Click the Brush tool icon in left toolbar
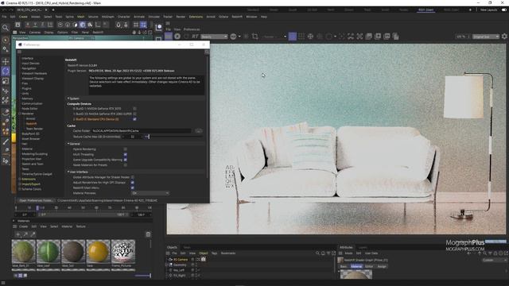The width and height of the screenshot is (509, 286). [x=6, y=141]
